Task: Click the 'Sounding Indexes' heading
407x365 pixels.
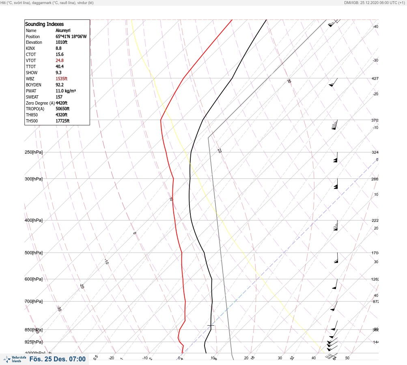Action: (44, 24)
